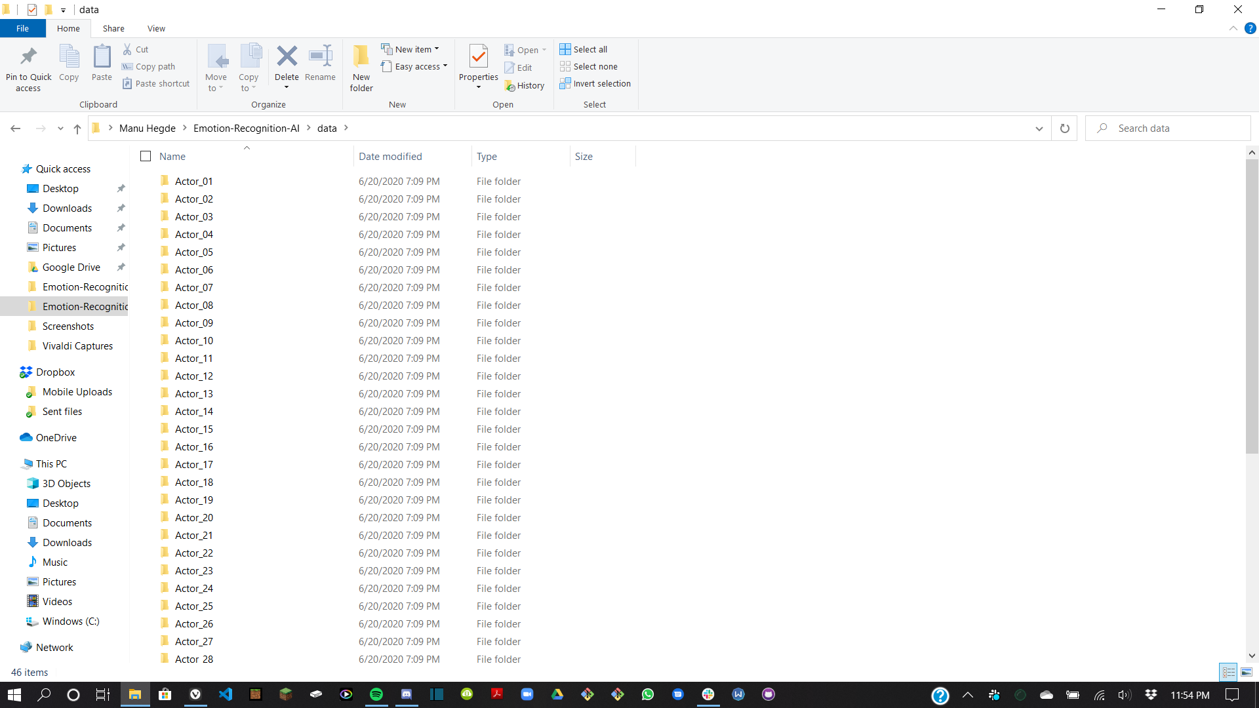Click the History icon in Open group

[524, 86]
